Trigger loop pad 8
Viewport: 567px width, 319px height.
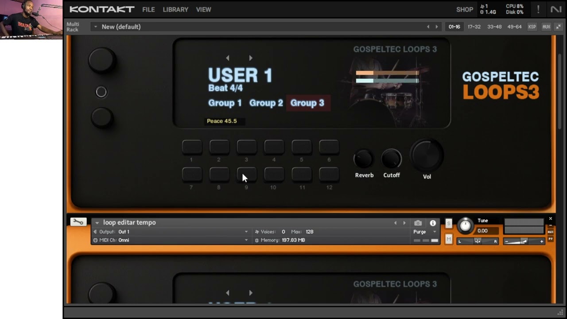pos(219,175)
